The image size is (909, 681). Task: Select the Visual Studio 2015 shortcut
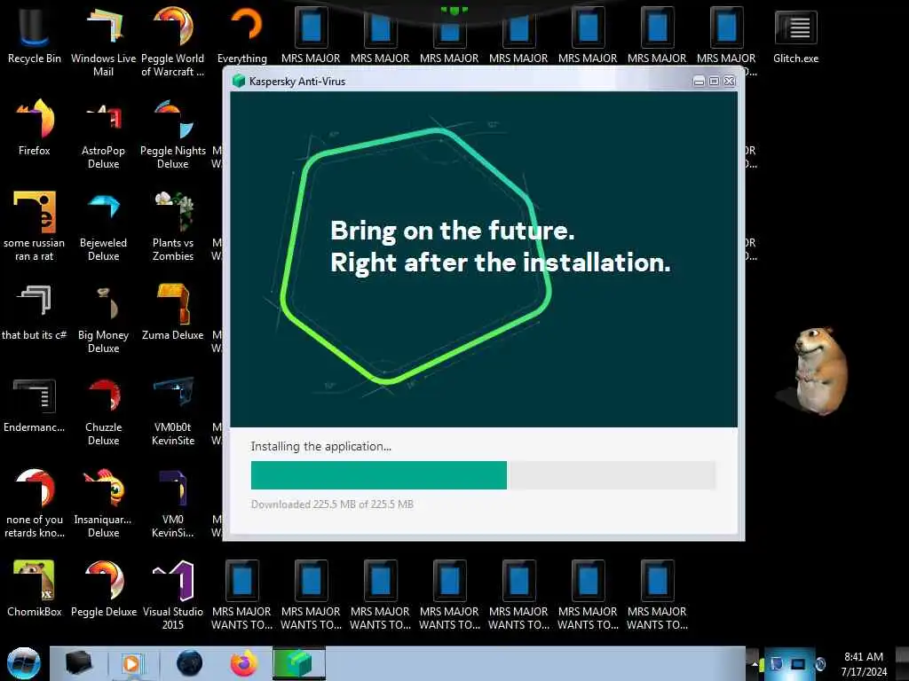pyautogui.click(x=173, y=594)
